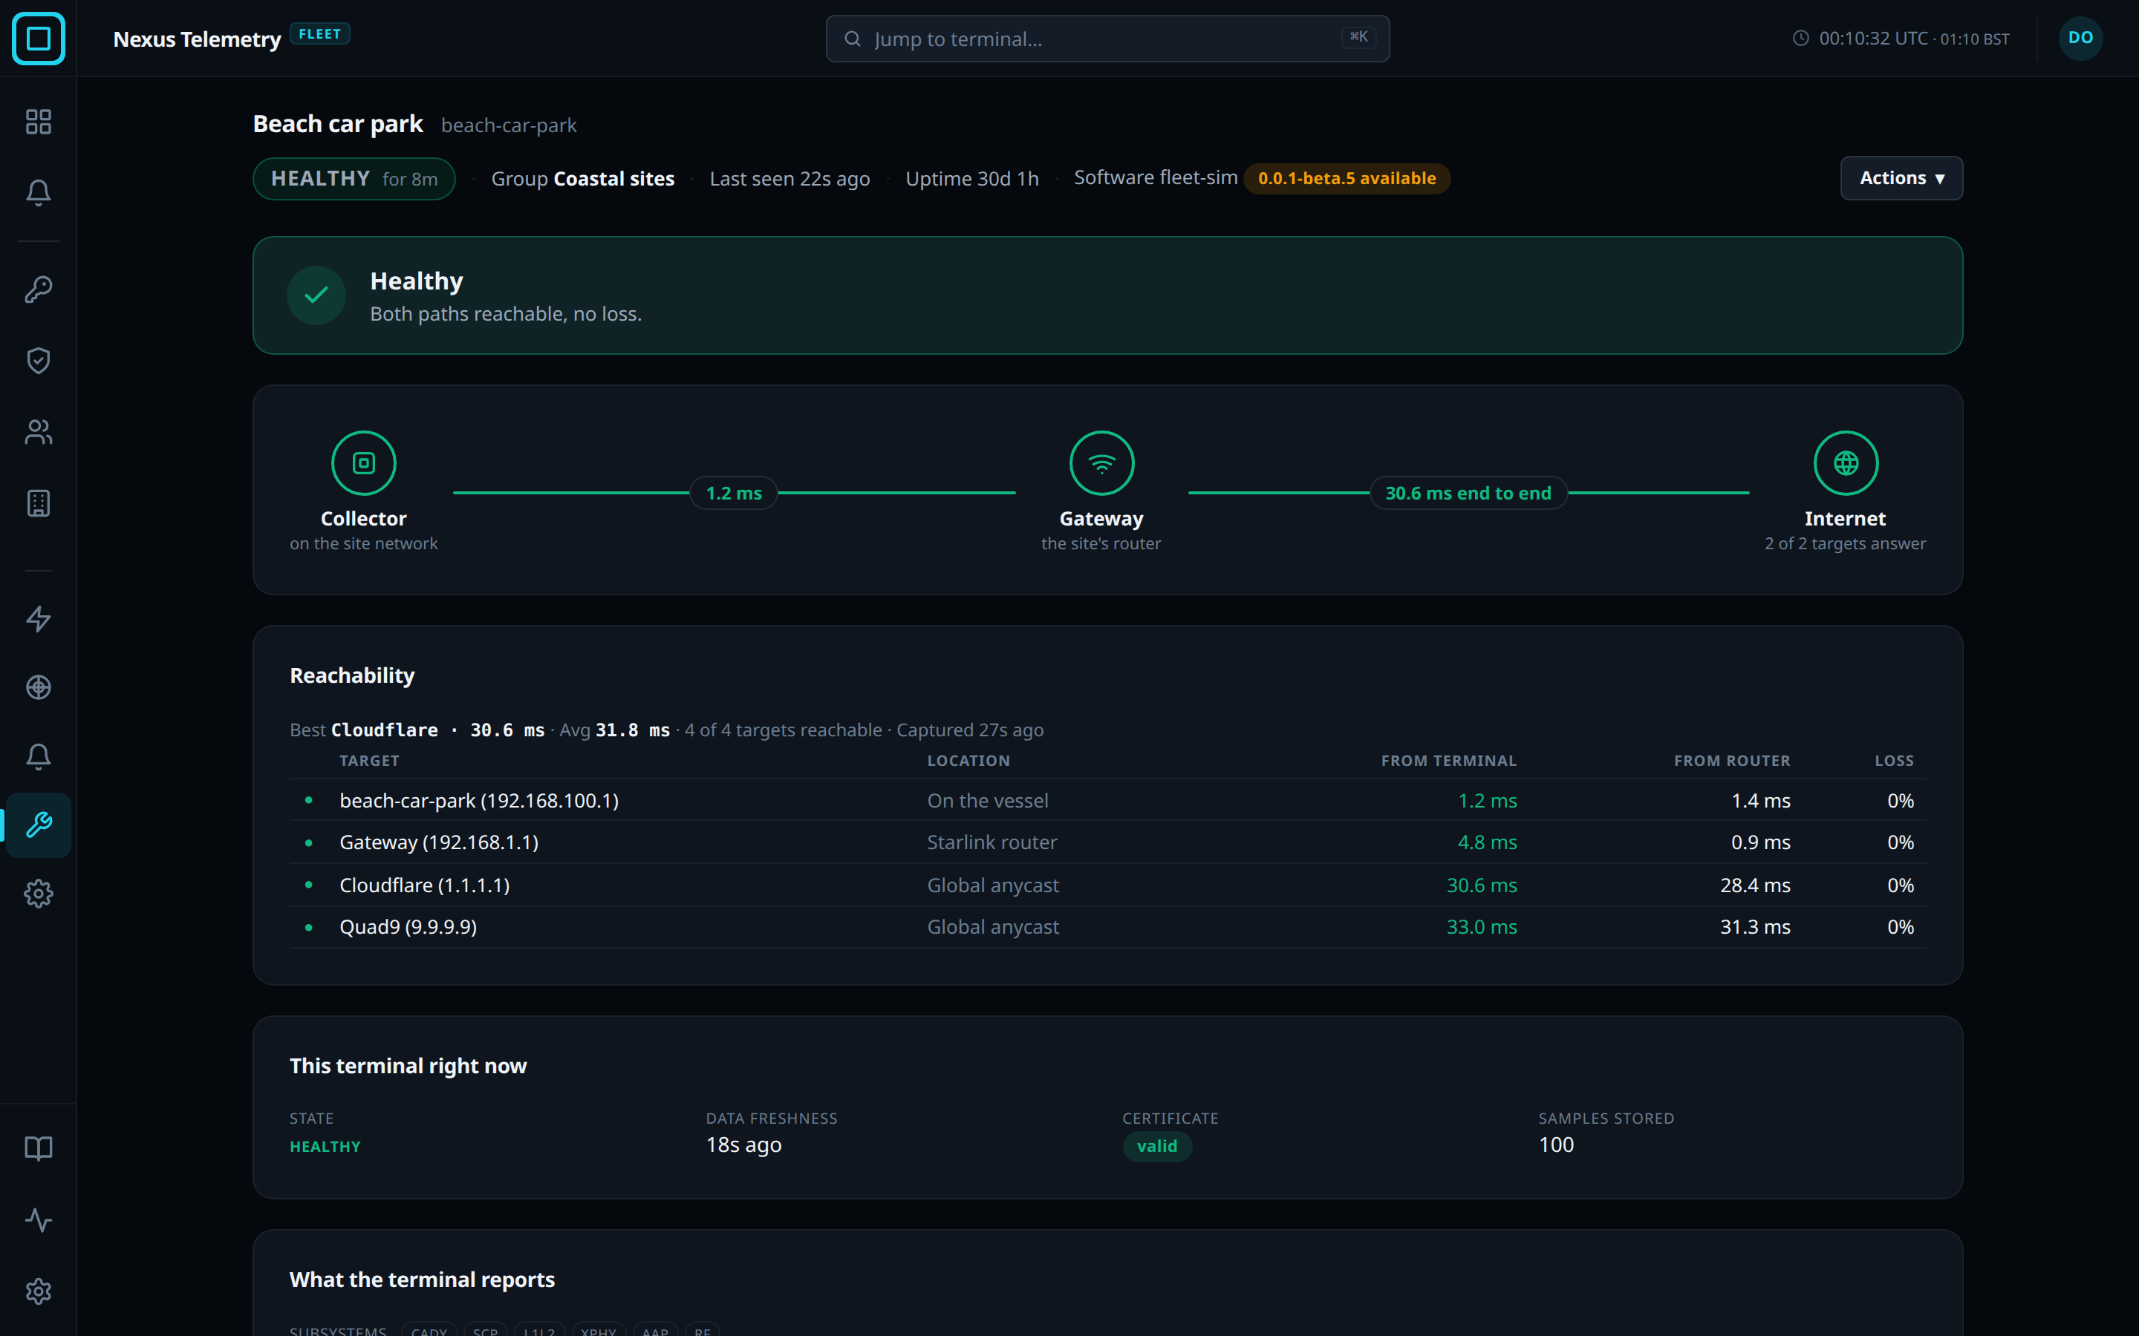
Task: Focus the Jump to terminal search field
Action: click(1107, 39)
